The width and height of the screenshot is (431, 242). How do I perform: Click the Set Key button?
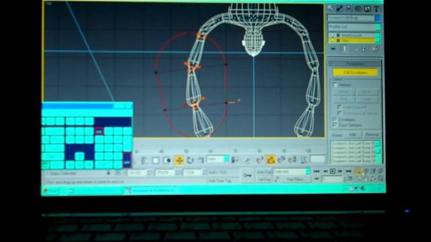265,179
